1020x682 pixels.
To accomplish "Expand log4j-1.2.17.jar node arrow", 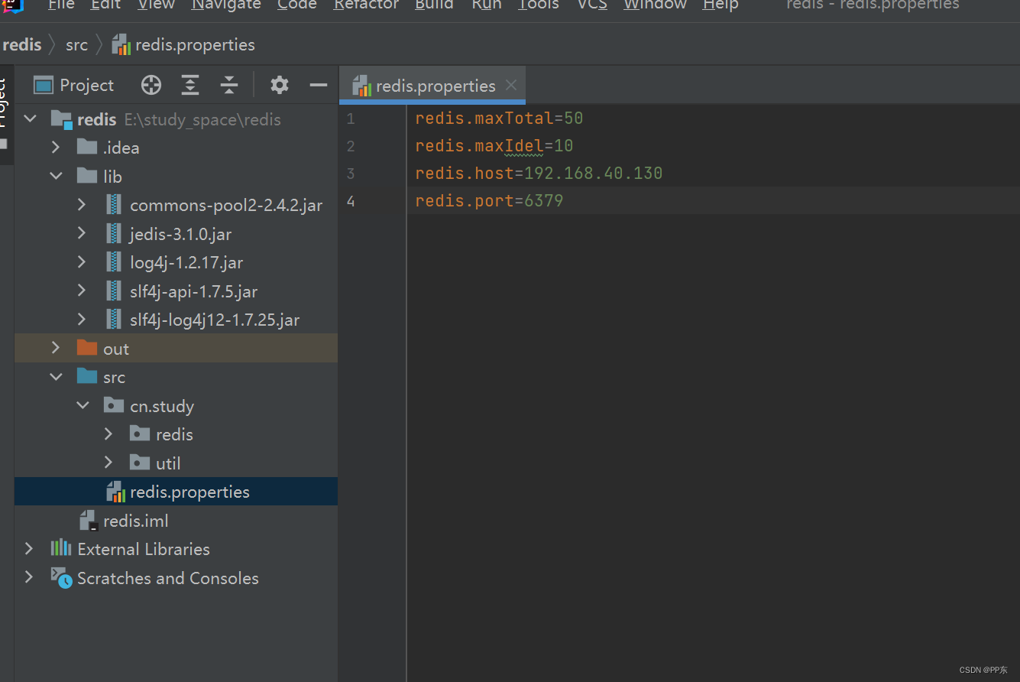I will (x=83, y=262).
